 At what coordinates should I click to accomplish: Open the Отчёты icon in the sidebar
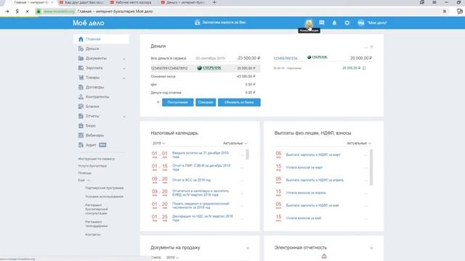pos(81,116)
